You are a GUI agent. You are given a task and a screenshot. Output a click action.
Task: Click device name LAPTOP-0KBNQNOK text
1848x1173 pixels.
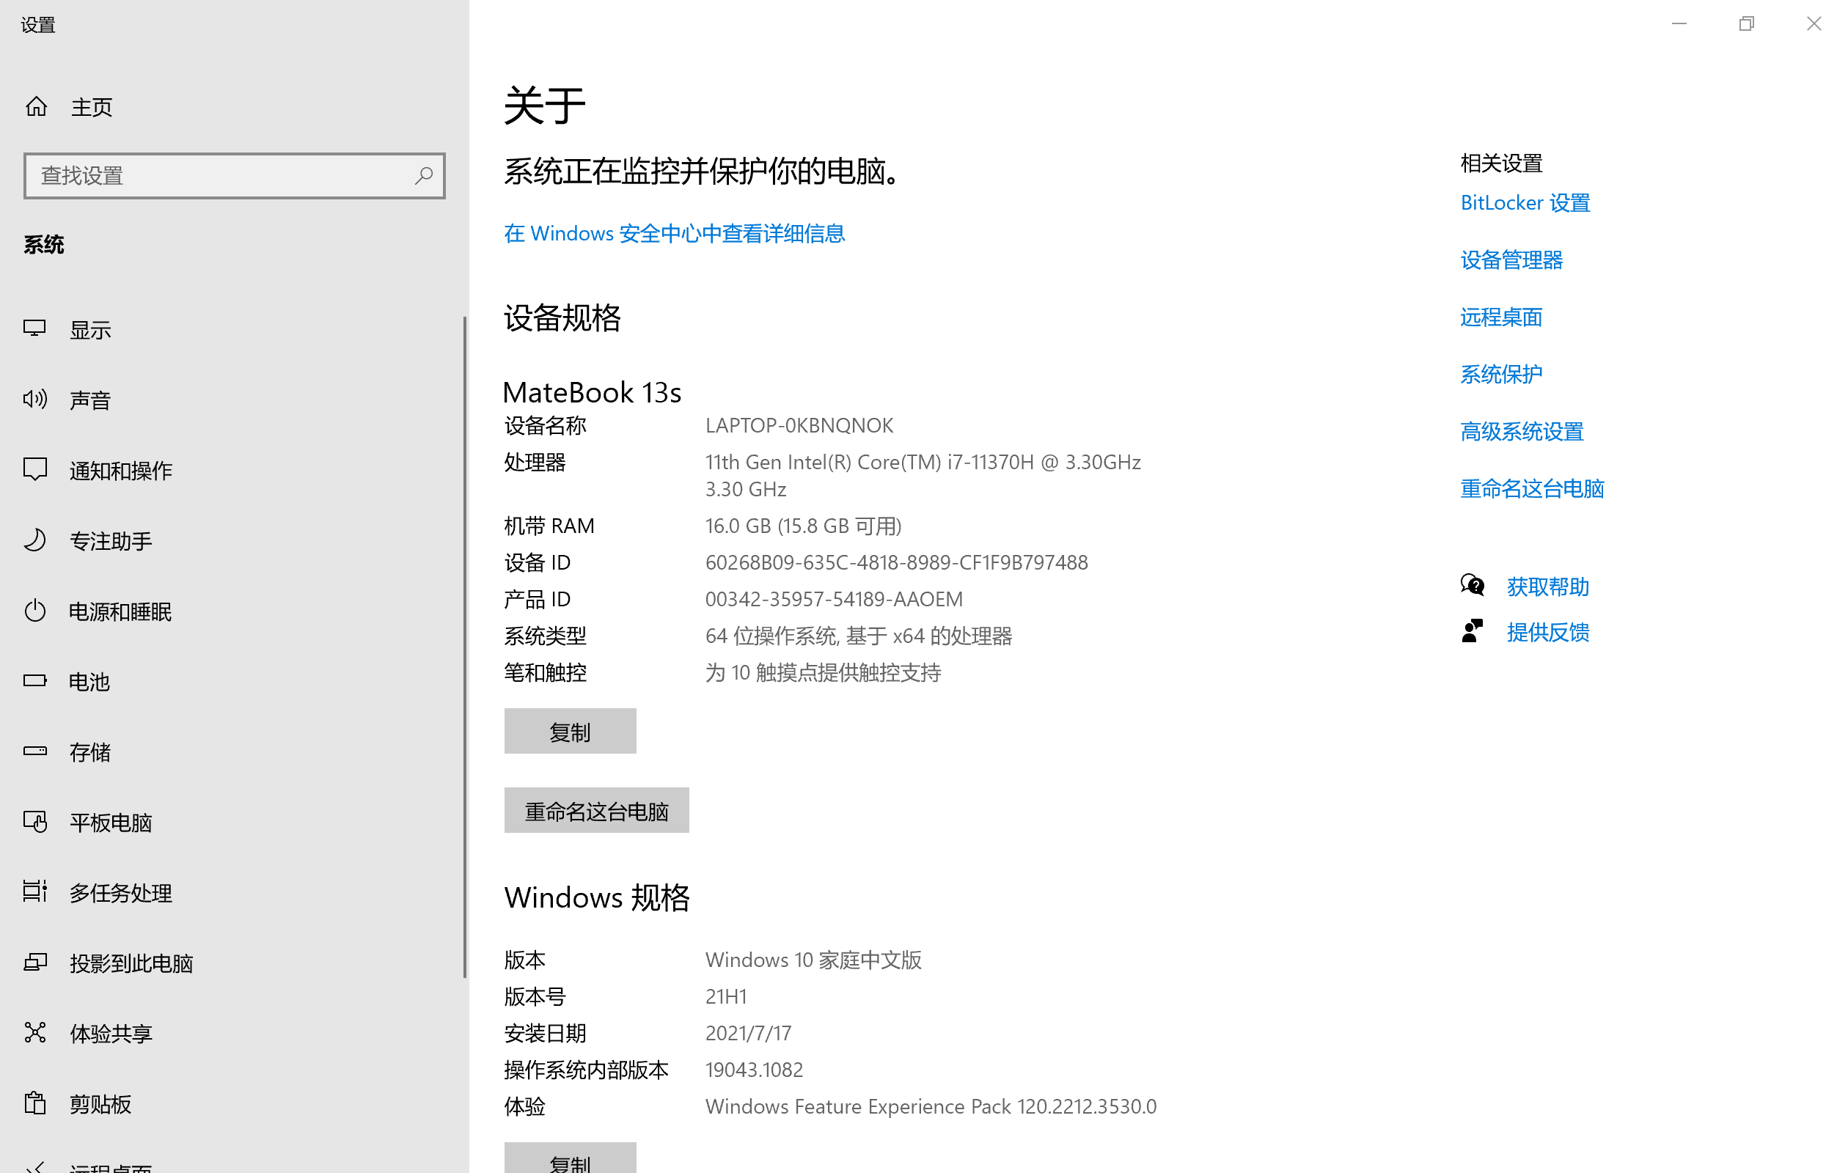(x=799, y=425)
